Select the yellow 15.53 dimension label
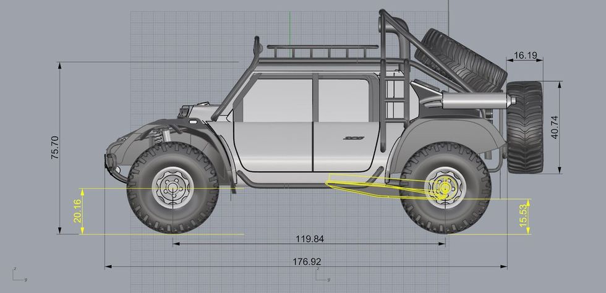 [523, 215]
